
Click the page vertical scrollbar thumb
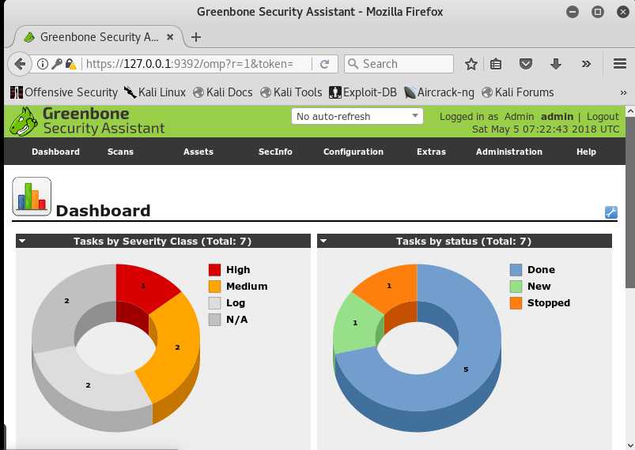(x=630, y=202)
